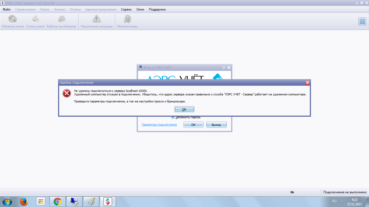Open the Опрос menu
This screenshot has width=369, height=207.
pyautogui.click(x=45, y=9)
